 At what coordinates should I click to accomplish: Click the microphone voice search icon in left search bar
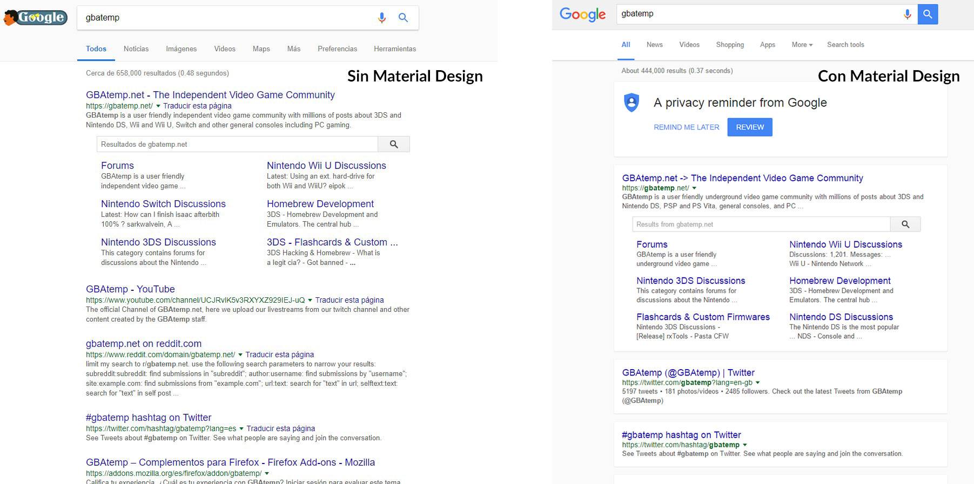pyautogui.click(x=382, y=18)
